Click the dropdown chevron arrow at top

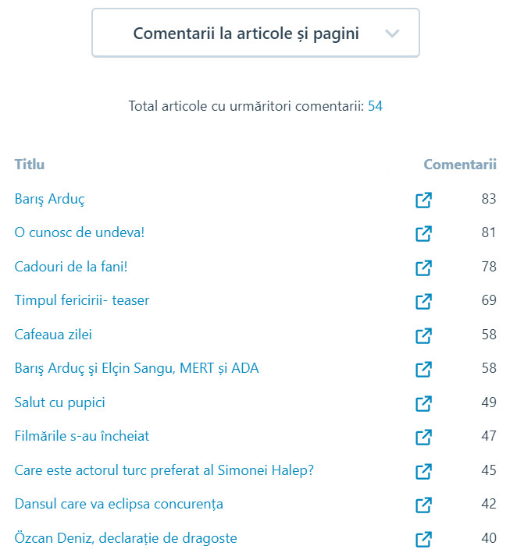coord(392,34)
